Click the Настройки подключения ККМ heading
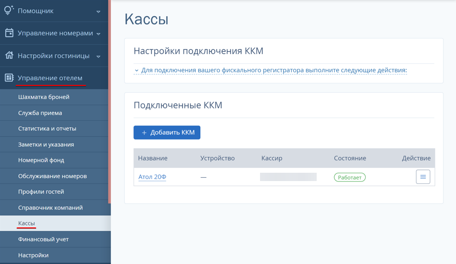 [x=198, y=51]
